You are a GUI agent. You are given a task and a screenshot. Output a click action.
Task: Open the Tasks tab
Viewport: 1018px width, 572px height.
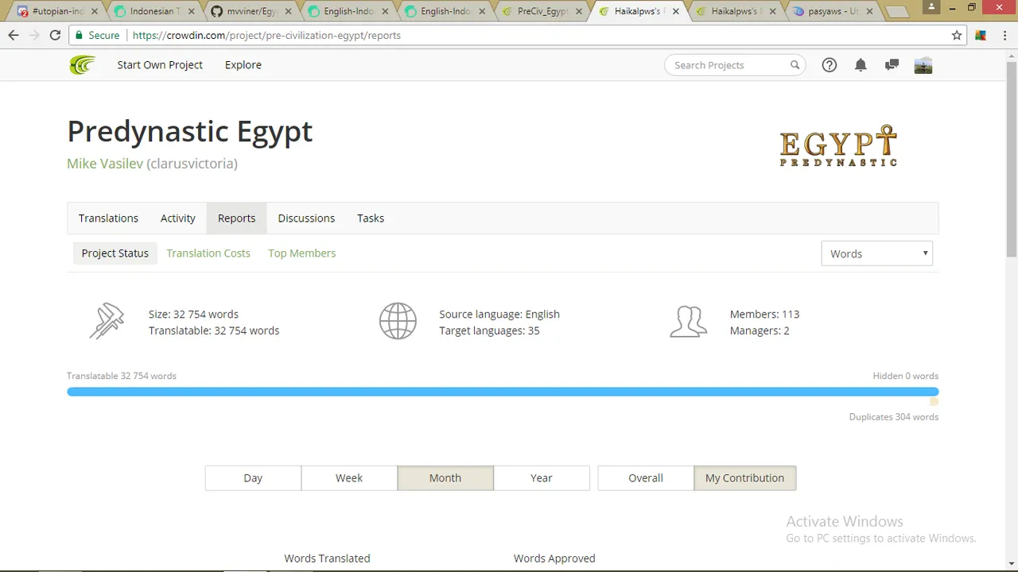click(x=371, y=218)
